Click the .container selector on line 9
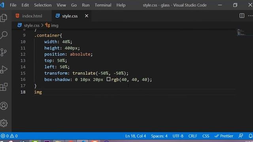The width and height of the screenshot is (253, 142). coord(47,35)
